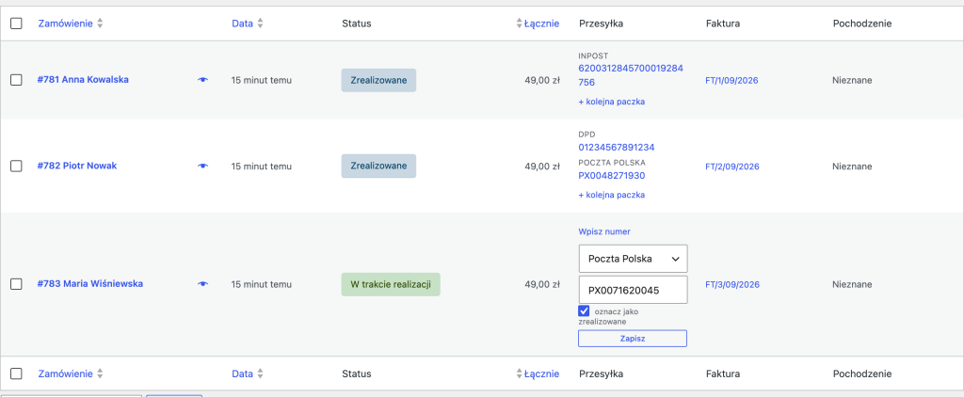
Task: Open order #783 Maria Wiśniewska
Action: point(89,284)
